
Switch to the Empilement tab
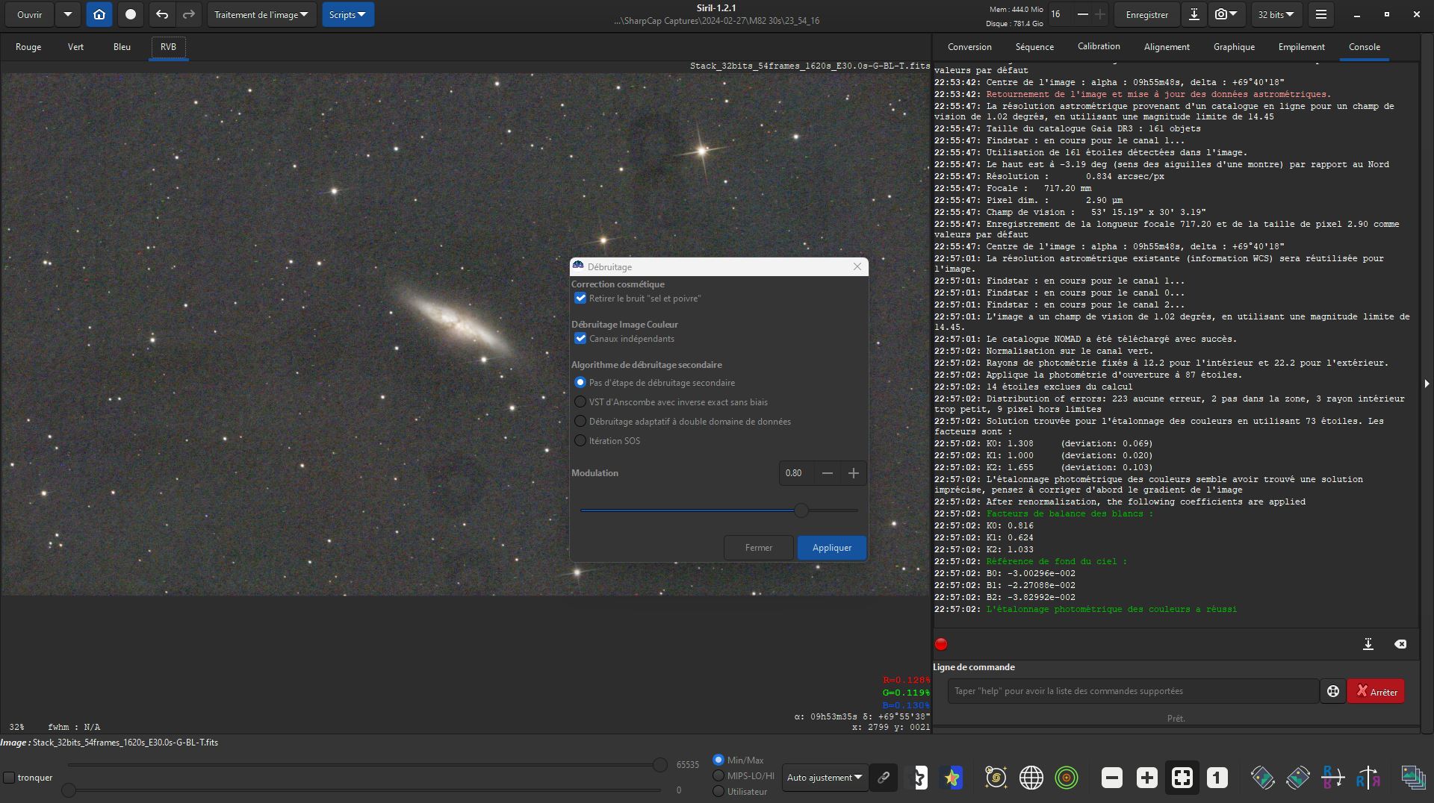pos(1301,47)
